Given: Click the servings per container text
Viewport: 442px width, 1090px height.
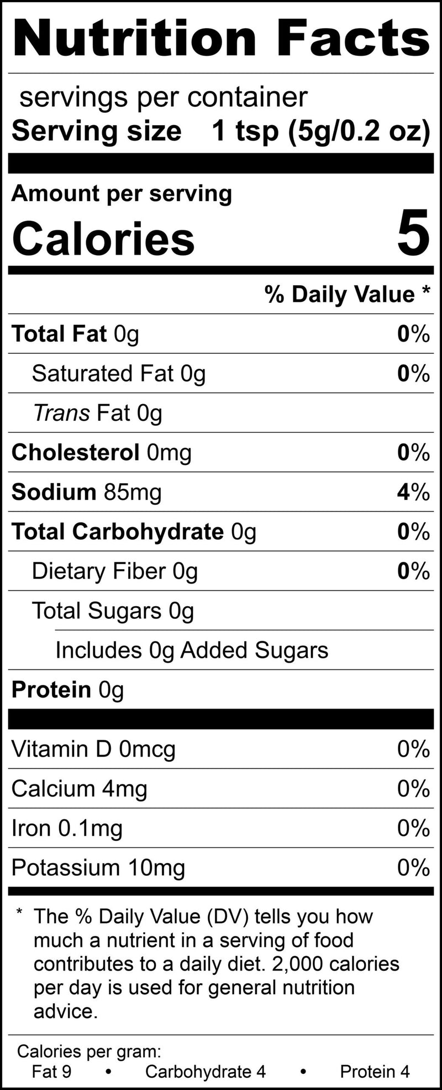Looking at the screenshot, I should [163, 97].
